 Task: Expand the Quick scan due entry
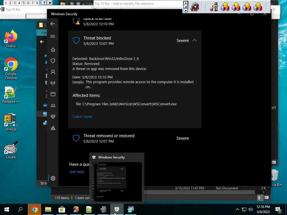click(135, 22)
